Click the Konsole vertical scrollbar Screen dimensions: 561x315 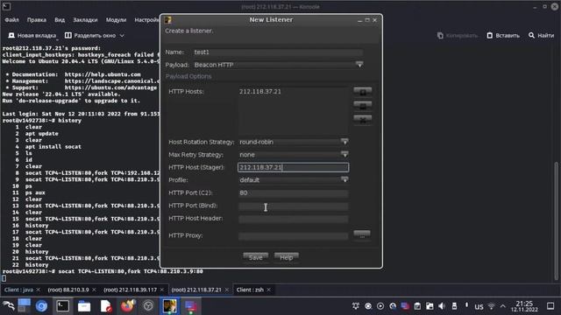click(x=557, y=220)
